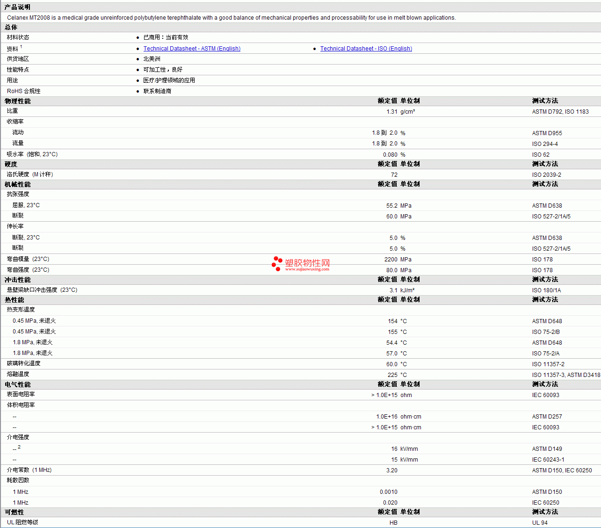Click the 物理性能 section header
The width and height of the screenshot is (601, 528).
[18, 101]
